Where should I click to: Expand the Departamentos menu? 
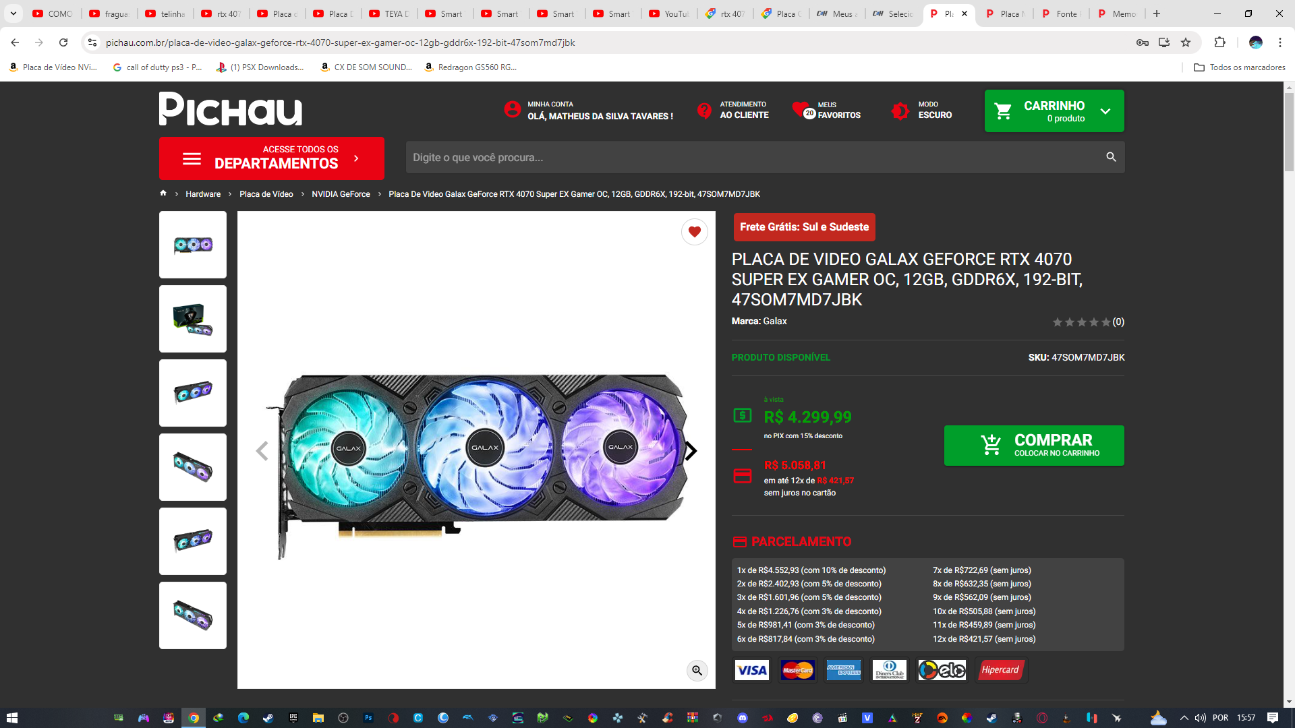click(x=272, y=158)
